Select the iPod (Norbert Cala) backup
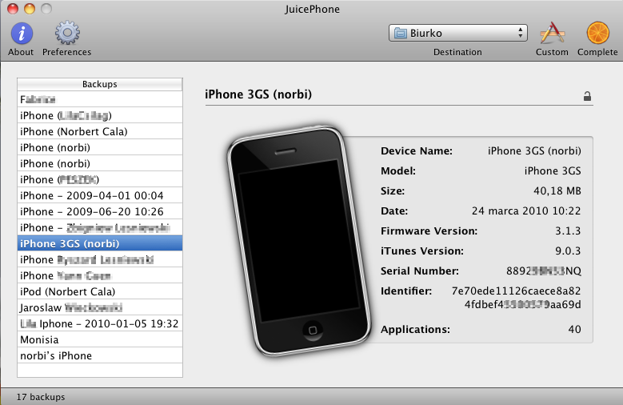This screenshot has height=405, width=623. 100,291
